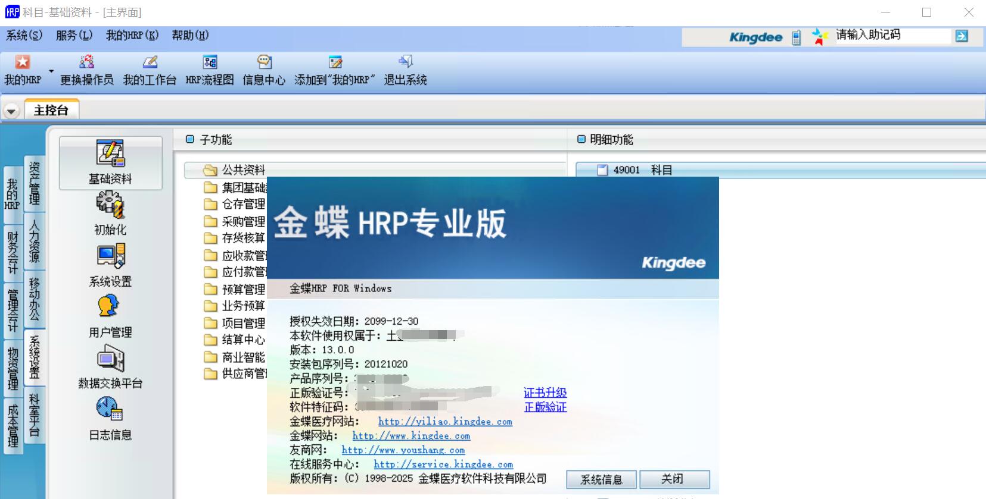Select 结算中心 folder row

point(235,340)
